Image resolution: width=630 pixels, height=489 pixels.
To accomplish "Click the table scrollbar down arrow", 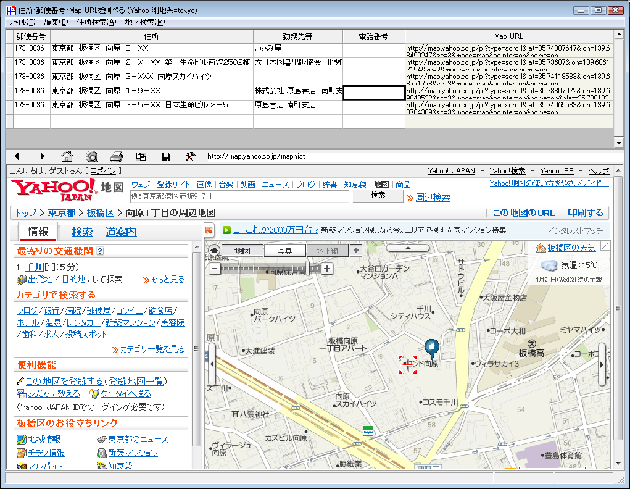I will point(619,143).
